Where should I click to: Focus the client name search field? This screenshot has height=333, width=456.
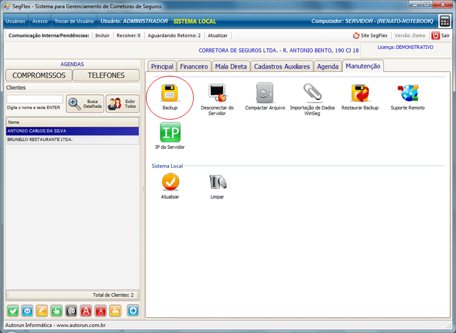(x=35, y=99)
